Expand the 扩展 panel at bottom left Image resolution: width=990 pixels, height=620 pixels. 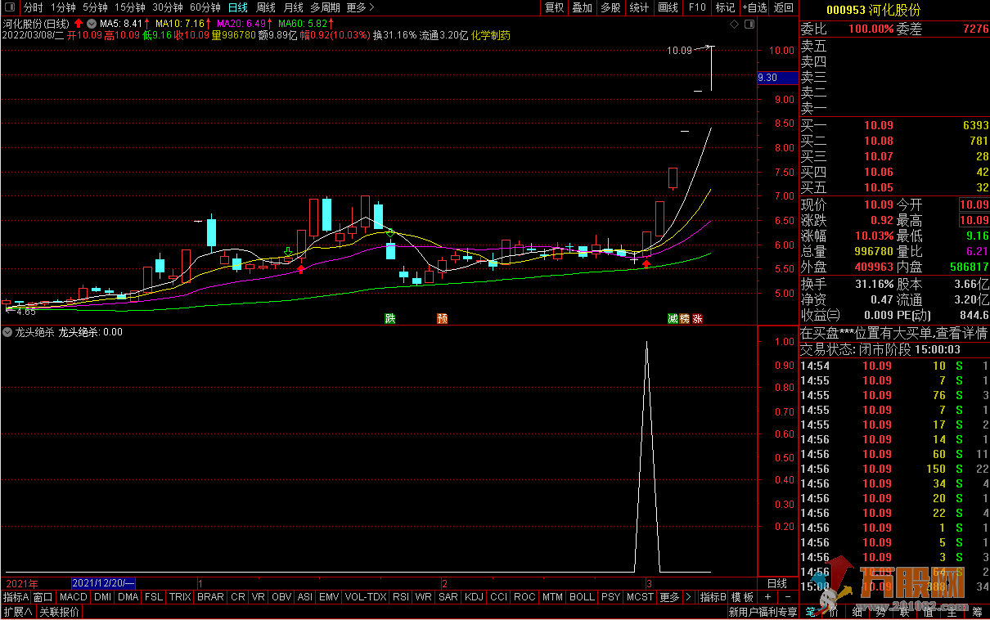(17, 612)
